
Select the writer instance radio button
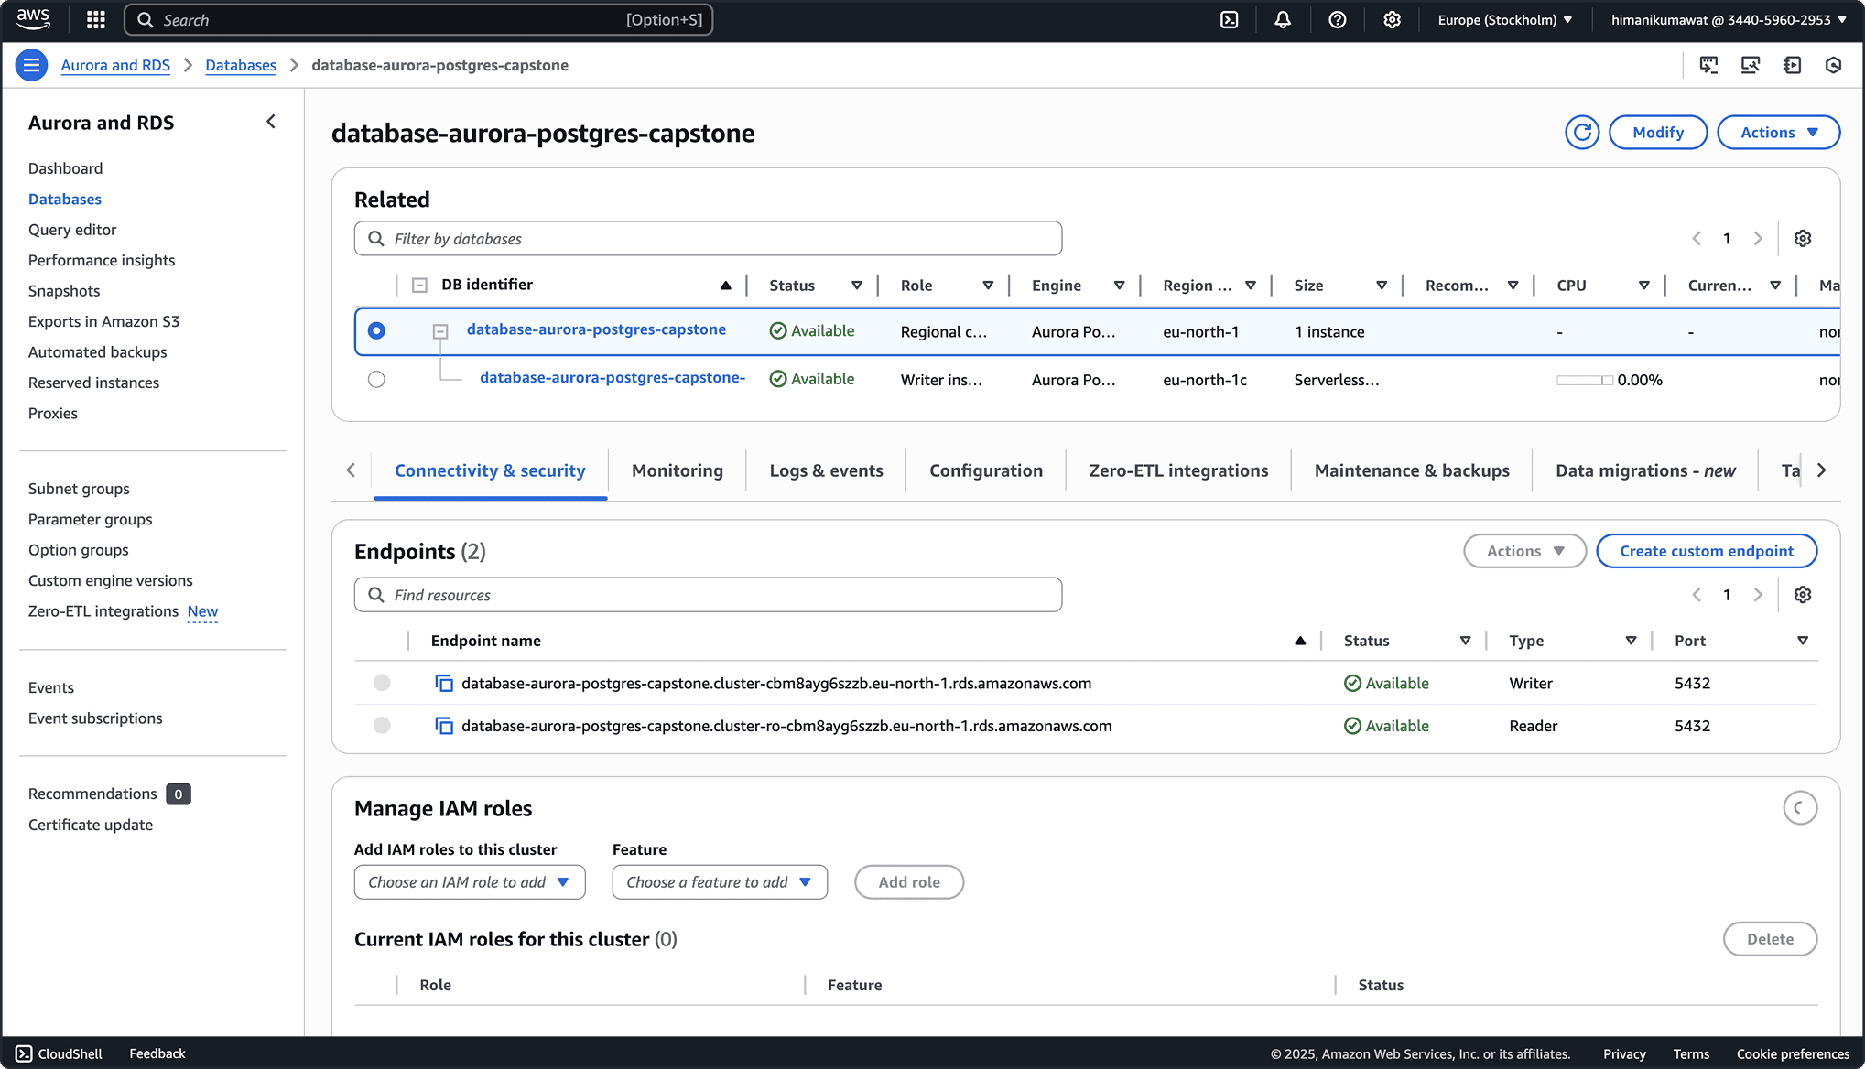pyautogui.click(x=376, y=380)
